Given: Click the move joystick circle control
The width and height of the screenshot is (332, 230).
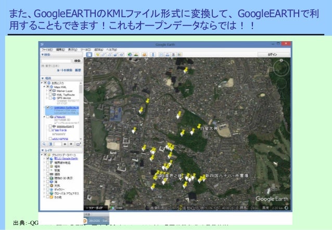Looking at the screenshot, I should coord(281,83).
